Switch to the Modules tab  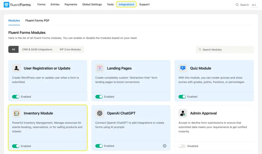point(14,20)
